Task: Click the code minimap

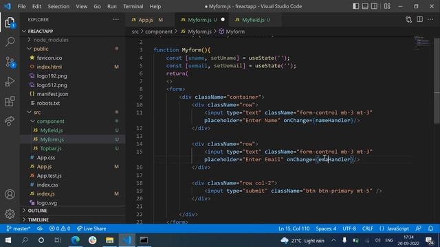Action: click(422, 43)
